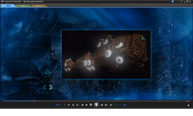Click the repeat/rotate icon
The width and height of the screenshot is (193, 116).
click(65, 105)
